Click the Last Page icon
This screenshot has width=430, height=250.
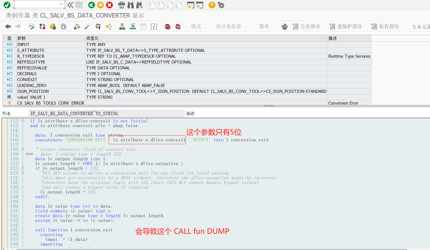[179, 5]
